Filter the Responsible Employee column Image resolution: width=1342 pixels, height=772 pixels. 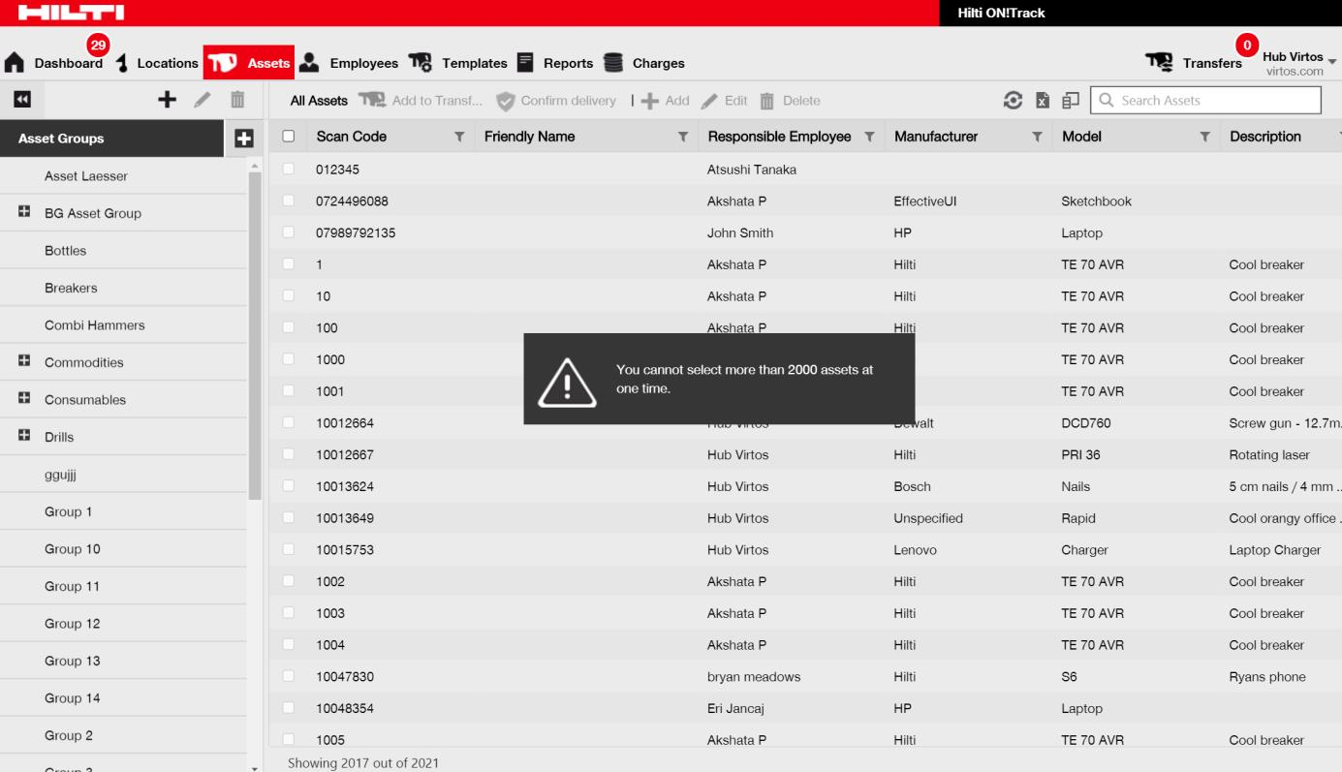869,138
